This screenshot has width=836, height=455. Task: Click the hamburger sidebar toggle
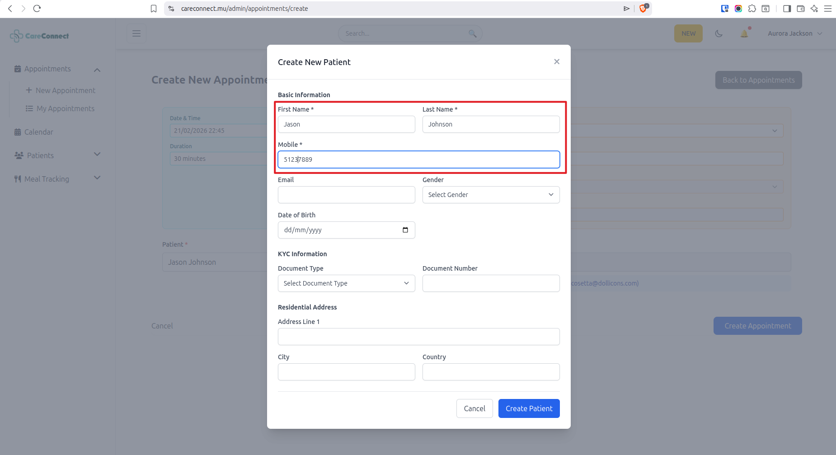[x=136, y=33]
